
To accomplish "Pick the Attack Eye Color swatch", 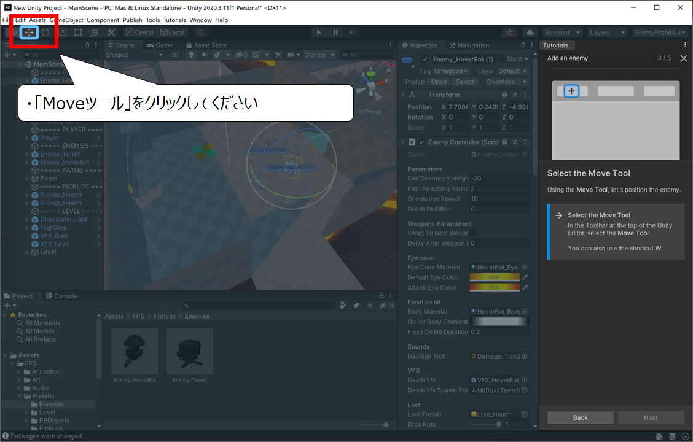I will point(495,287).
